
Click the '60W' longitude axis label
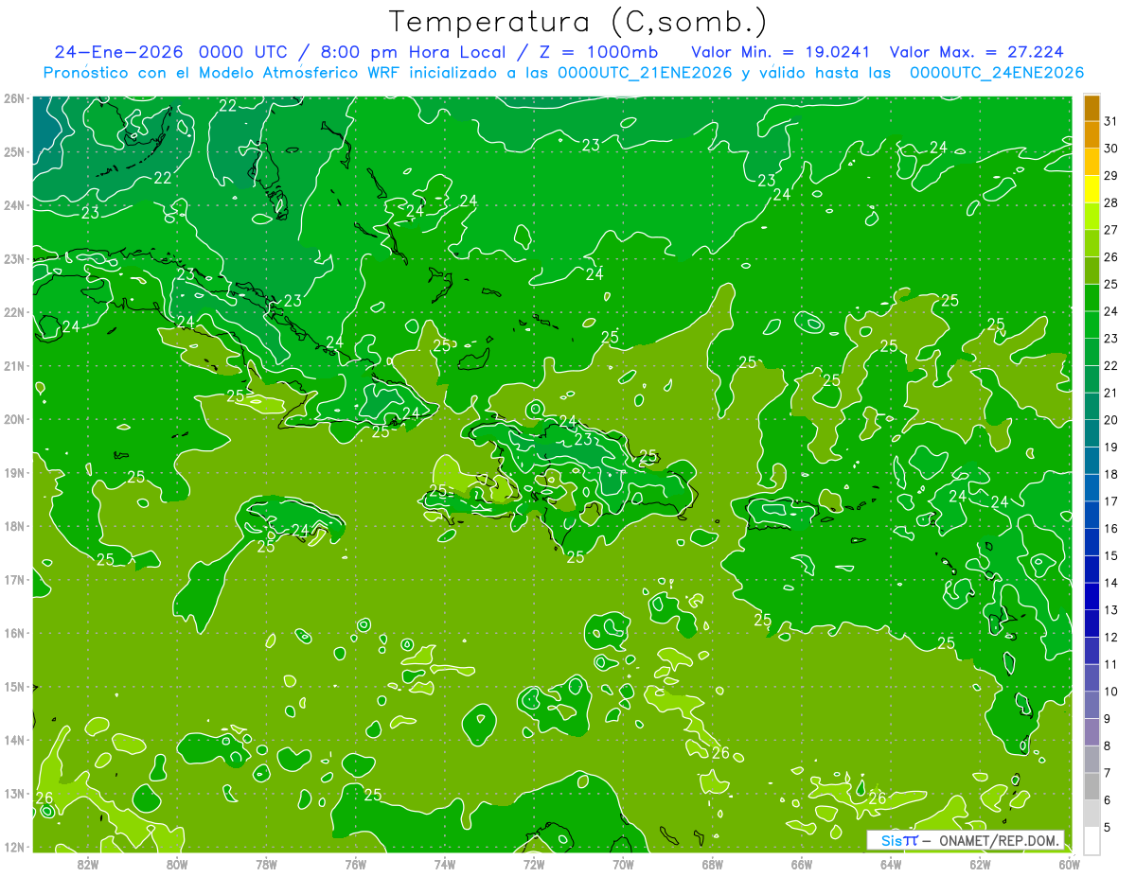click(x=1070, y=864)
